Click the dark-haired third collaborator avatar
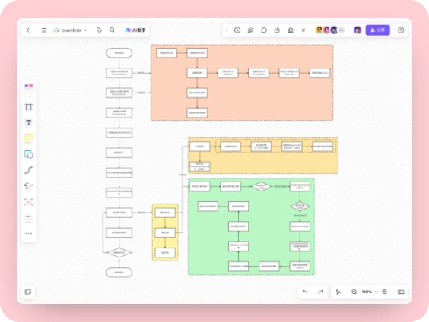Screen dimensions: 429x322 click(334, 30)
